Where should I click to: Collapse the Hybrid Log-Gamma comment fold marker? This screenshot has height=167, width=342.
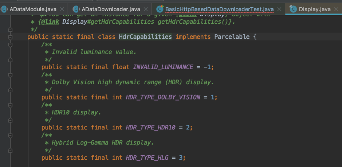10,136
